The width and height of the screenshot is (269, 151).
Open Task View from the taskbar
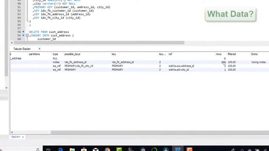click(48, 149)
